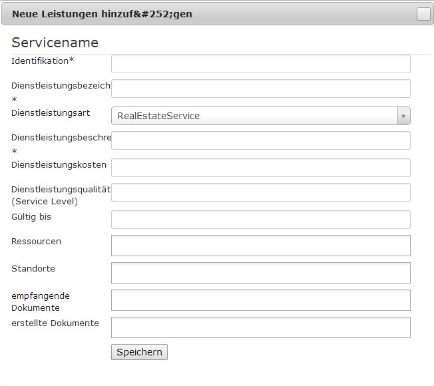Click the Dienstleistungsart label text
This screenshot has height=386, width=434.
tap(51, 113)
